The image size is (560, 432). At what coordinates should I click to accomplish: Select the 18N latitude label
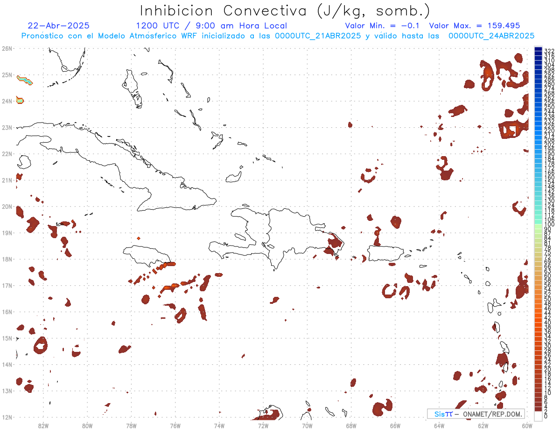tap(7, 259)
